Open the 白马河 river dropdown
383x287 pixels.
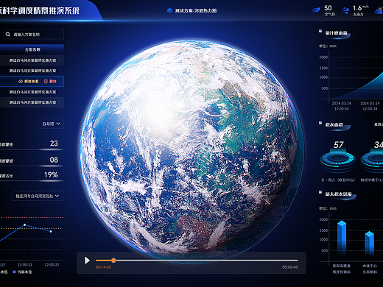click(51, 124)
